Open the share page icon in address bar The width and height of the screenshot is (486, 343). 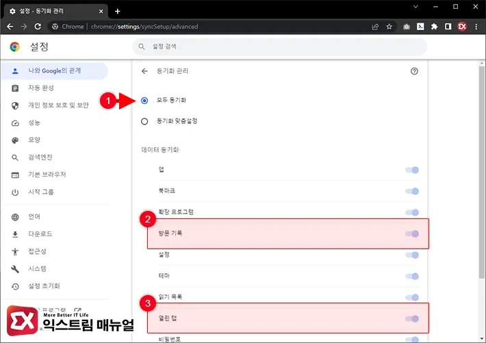click(375, 27)
